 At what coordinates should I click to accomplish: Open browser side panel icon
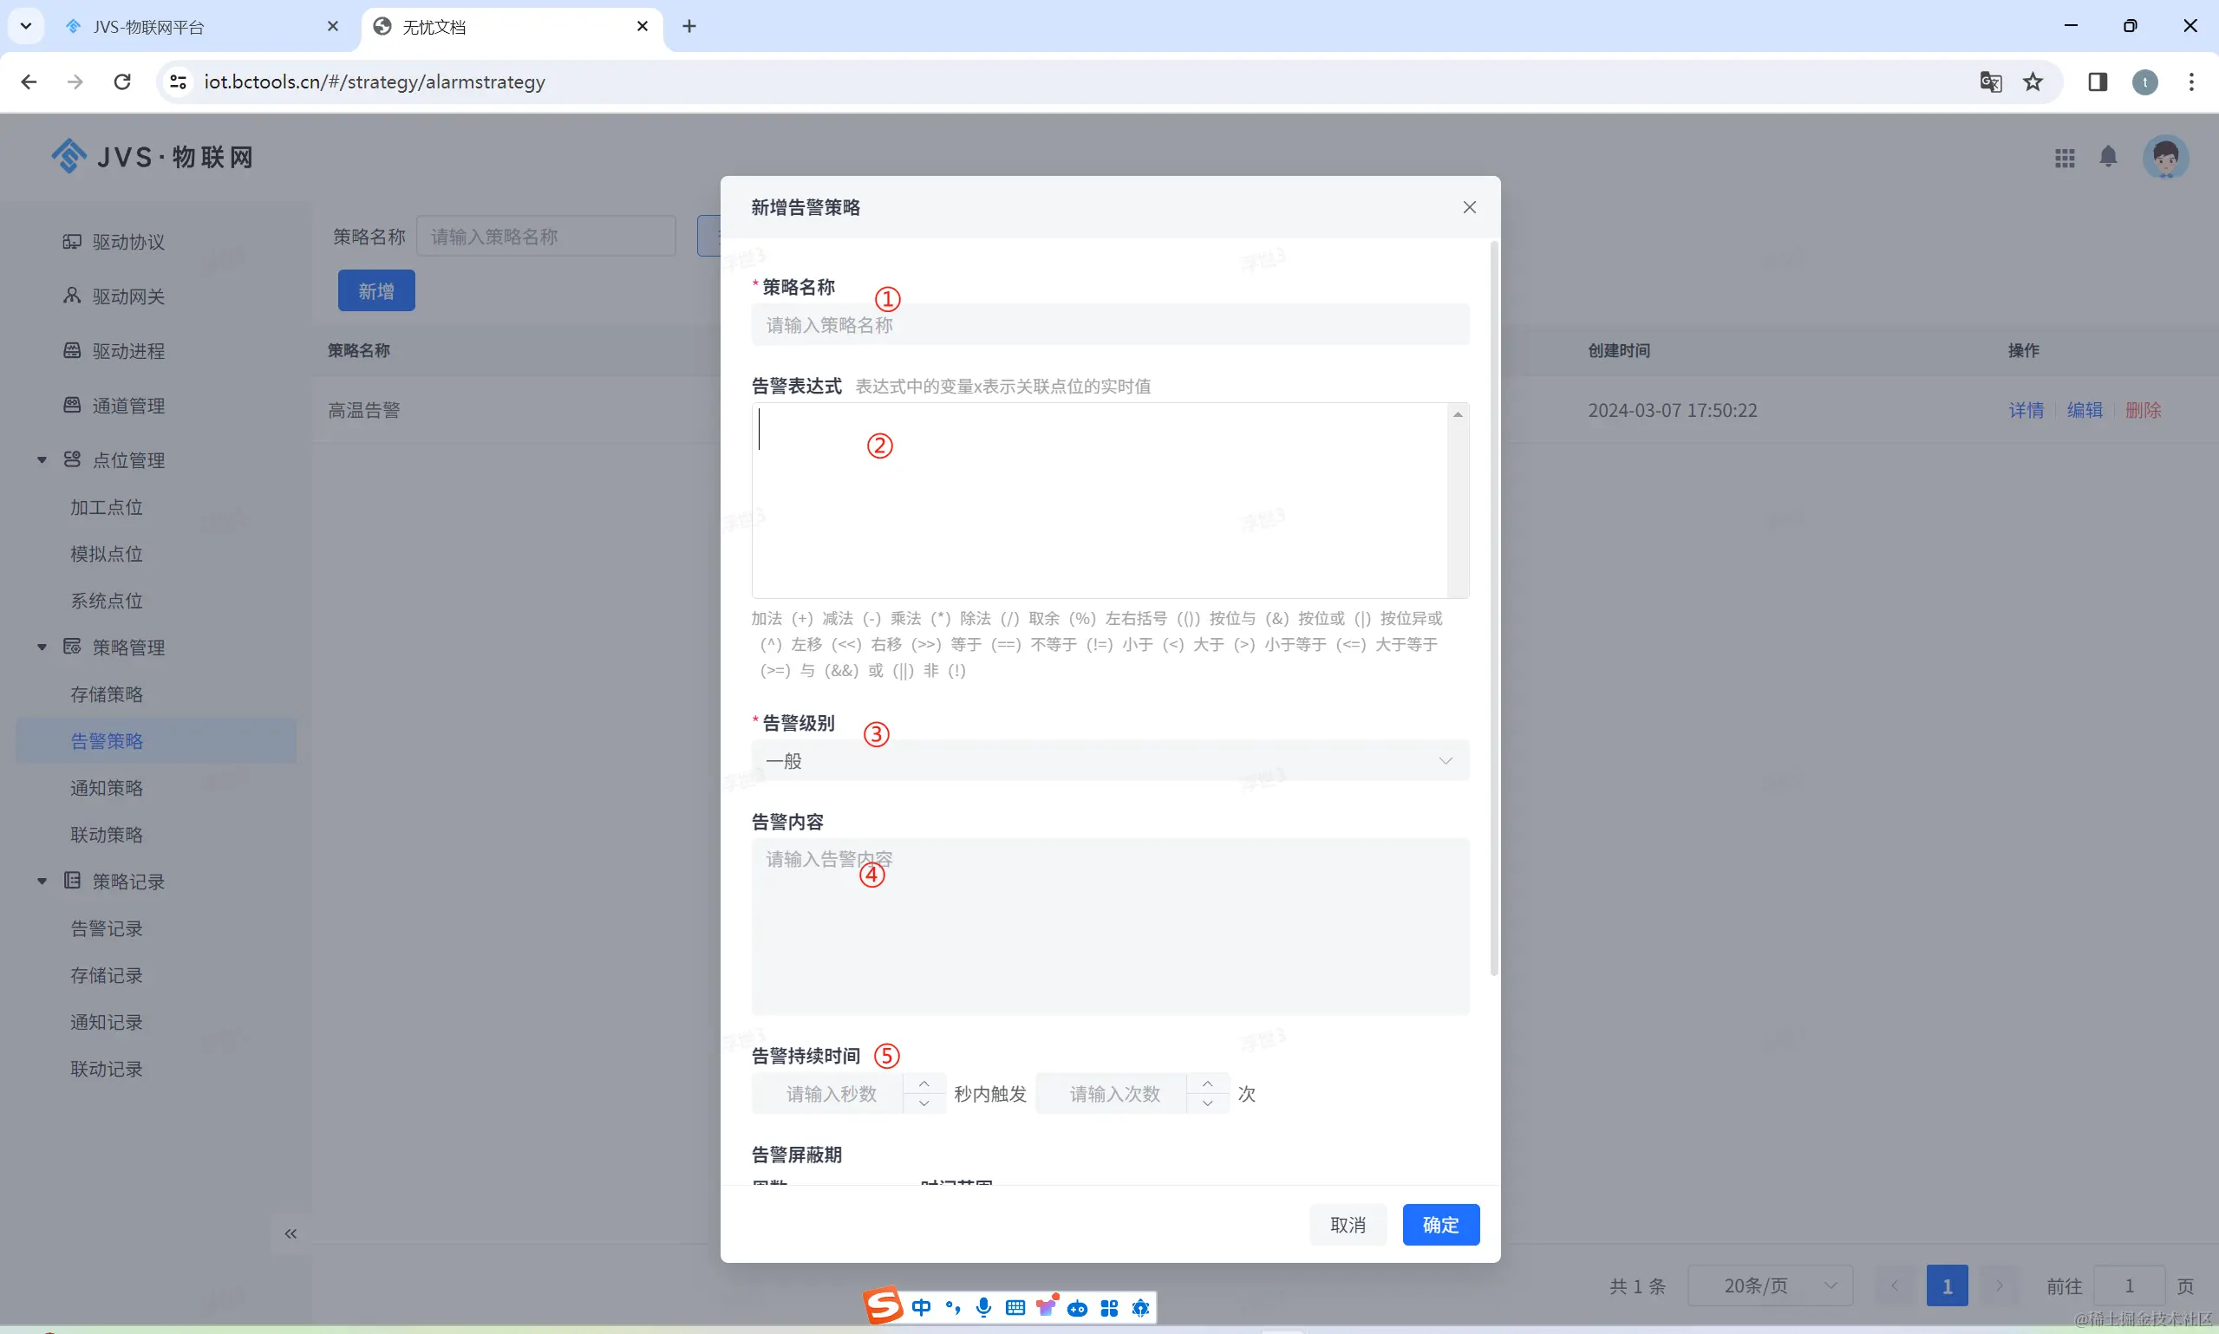2097,81
